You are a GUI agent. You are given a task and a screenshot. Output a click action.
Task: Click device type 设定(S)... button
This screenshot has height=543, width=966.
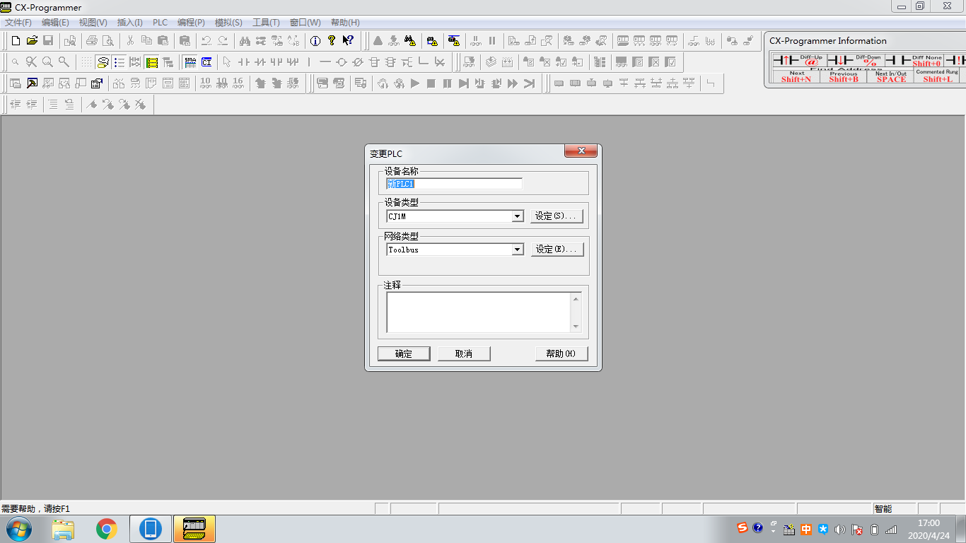(557, 216)
